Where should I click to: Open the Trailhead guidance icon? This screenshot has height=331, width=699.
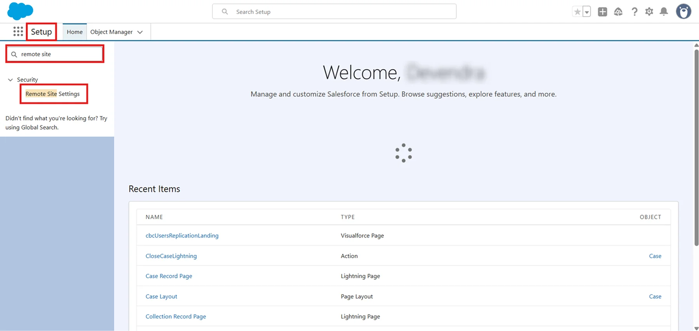[x=618, y=12]
